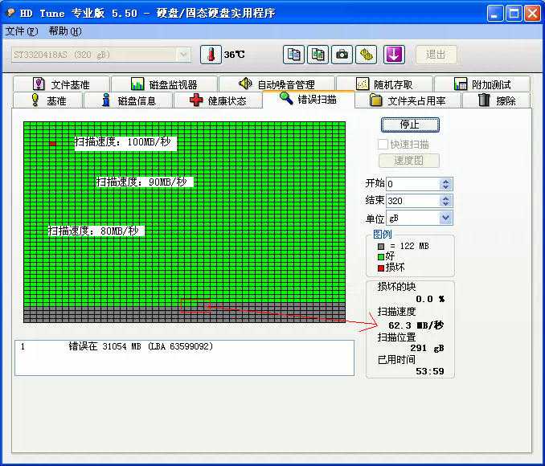Click the 结束 value field showing 320
Image resolution: width=545 pixels, height=466 pixels.
click(412, 201)
